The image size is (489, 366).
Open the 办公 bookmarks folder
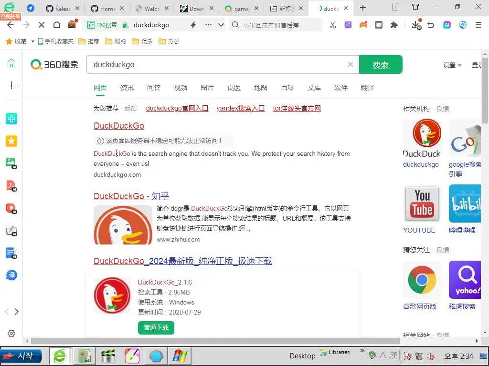[169, 41]
